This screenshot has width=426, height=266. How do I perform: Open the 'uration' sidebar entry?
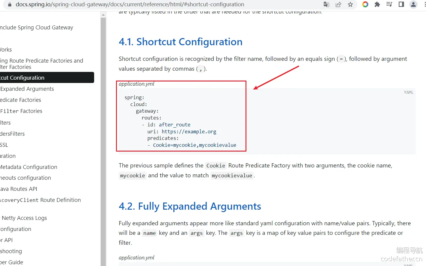point(8,156)
